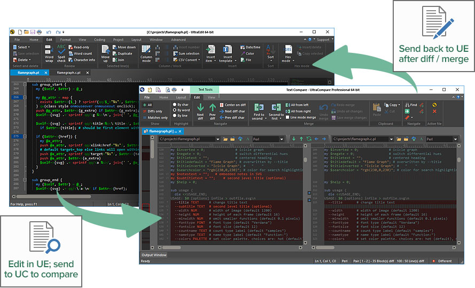Image resolution: width=475 pixels, height=288 pixels.
Task: Toggle Read-only in UltraEdit Review group
Action: (79, 47)
